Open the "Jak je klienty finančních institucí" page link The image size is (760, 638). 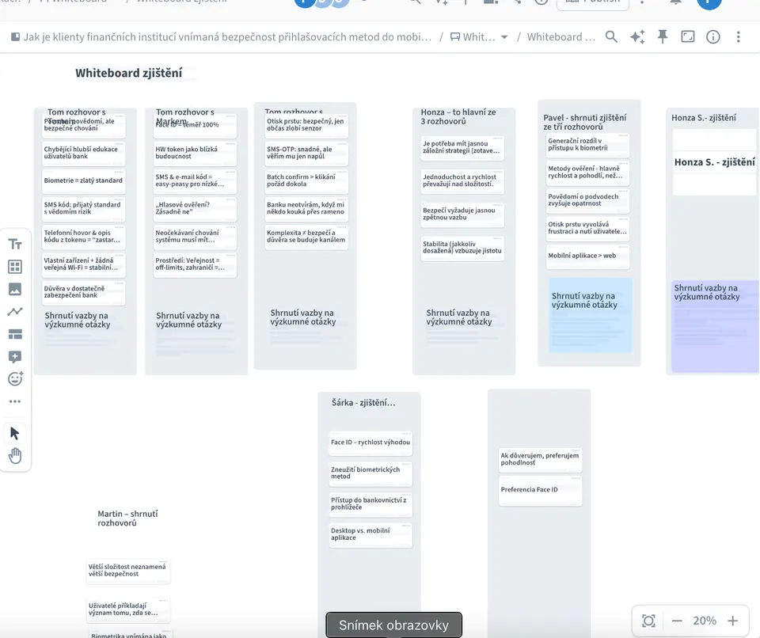[222, 37]
